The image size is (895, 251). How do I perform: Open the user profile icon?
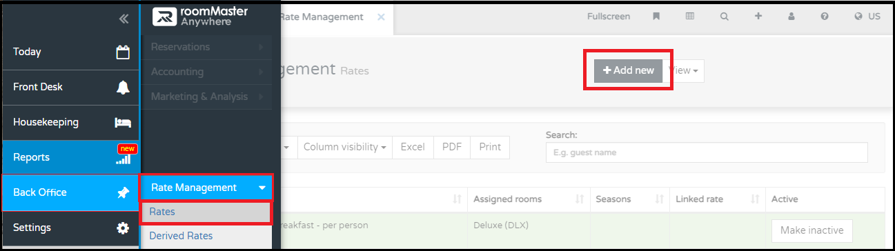click(791, 17)
